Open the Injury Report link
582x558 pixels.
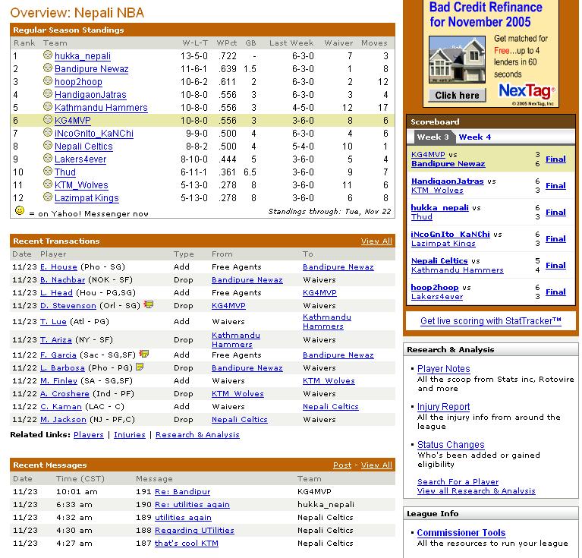click(443, 407)
